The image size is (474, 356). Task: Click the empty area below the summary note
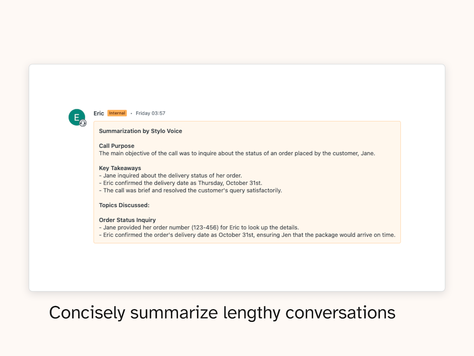pos(237,267)
